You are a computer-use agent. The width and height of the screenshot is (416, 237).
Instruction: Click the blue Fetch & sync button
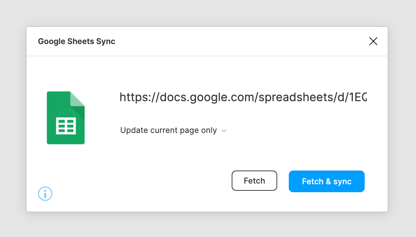tap(327, 181)
